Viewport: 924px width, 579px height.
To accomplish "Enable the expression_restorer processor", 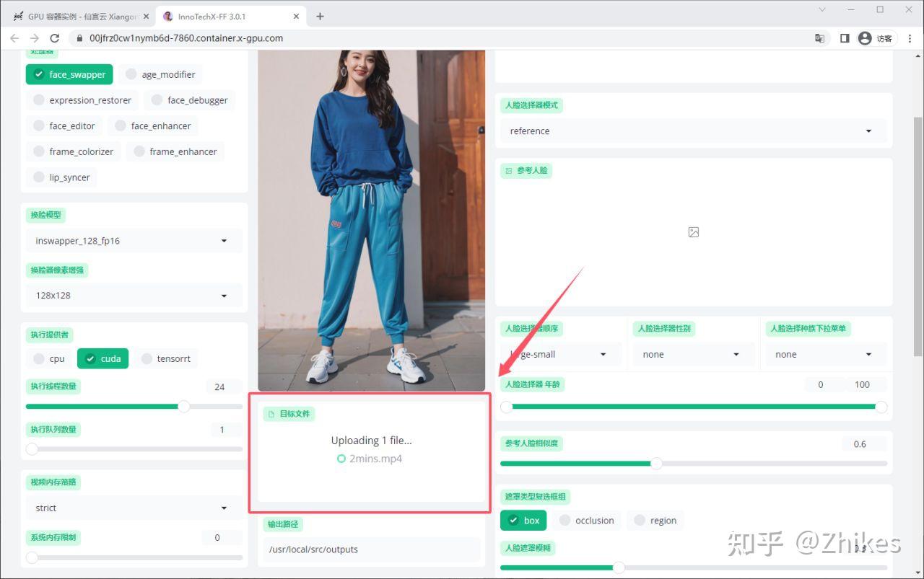I will (82, 100).
